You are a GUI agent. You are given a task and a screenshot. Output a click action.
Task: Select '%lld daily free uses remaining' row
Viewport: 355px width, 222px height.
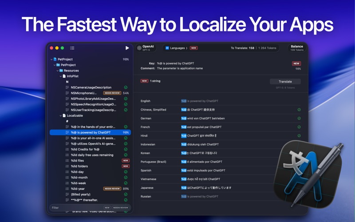90,155
